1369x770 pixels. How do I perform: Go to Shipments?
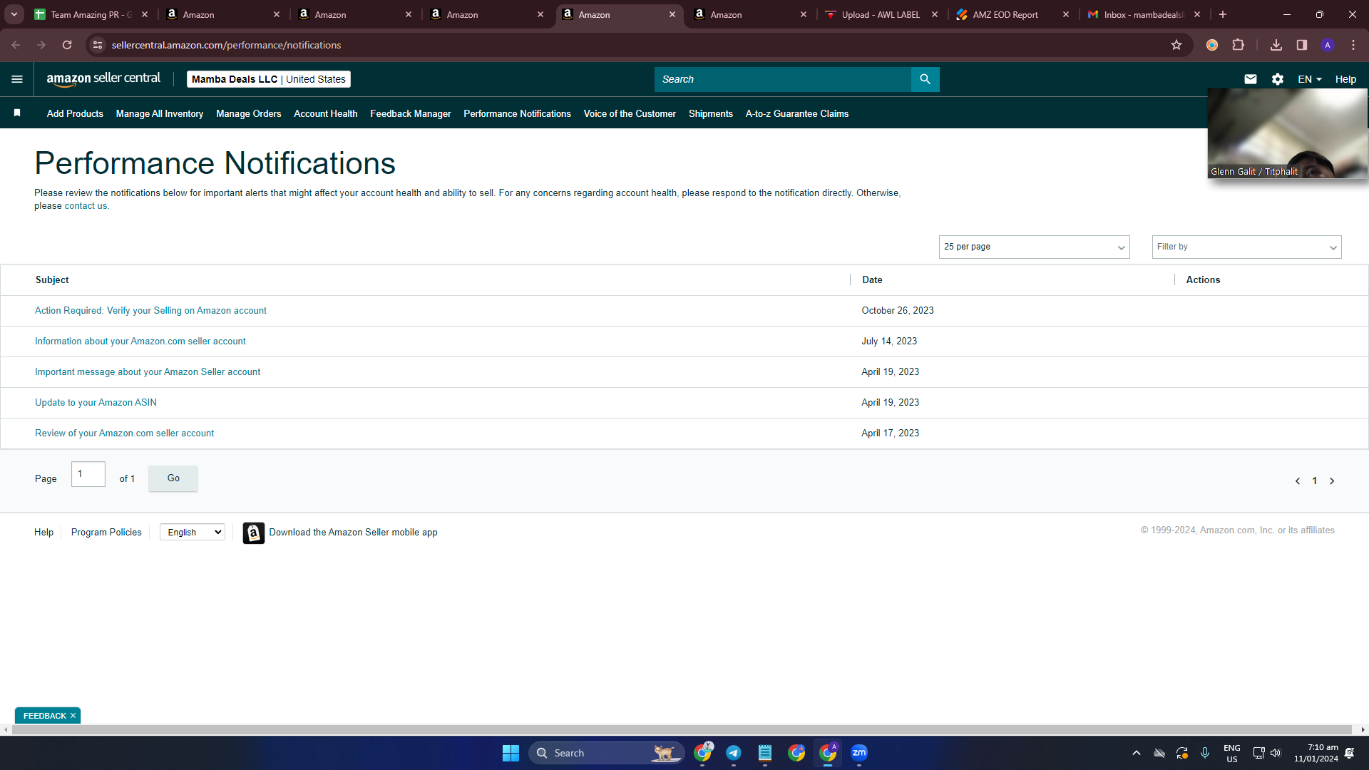click(711, 113)
